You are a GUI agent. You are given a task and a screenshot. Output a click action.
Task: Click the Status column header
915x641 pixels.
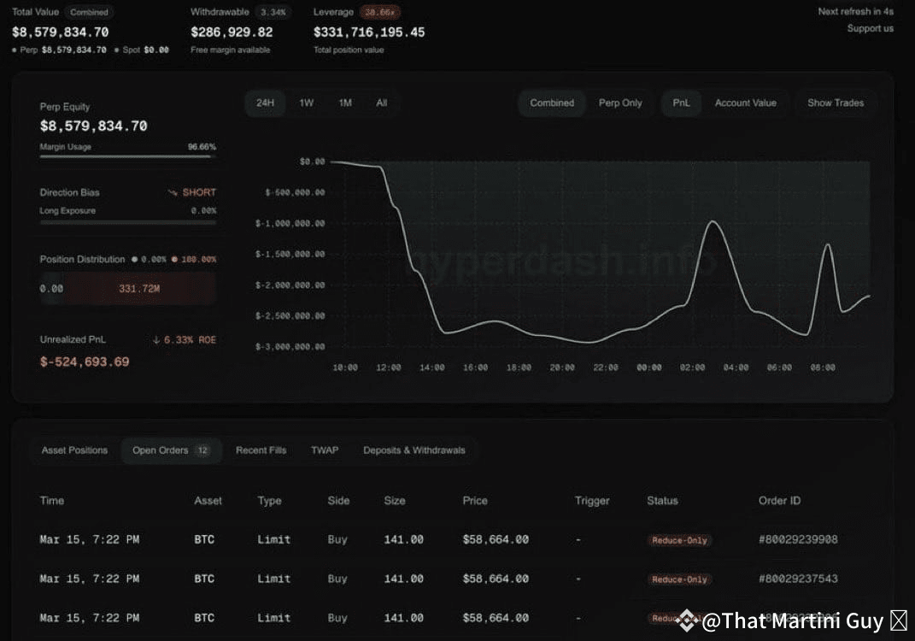click(x=662, y=500)
